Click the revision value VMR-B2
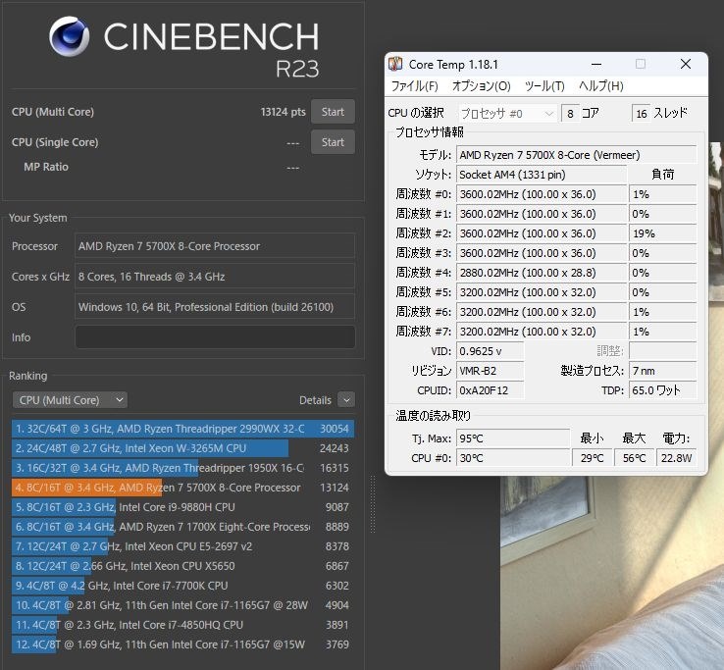The width and height of the screenshot is (724, 670). pyautogui.click(x=490, y=371)
